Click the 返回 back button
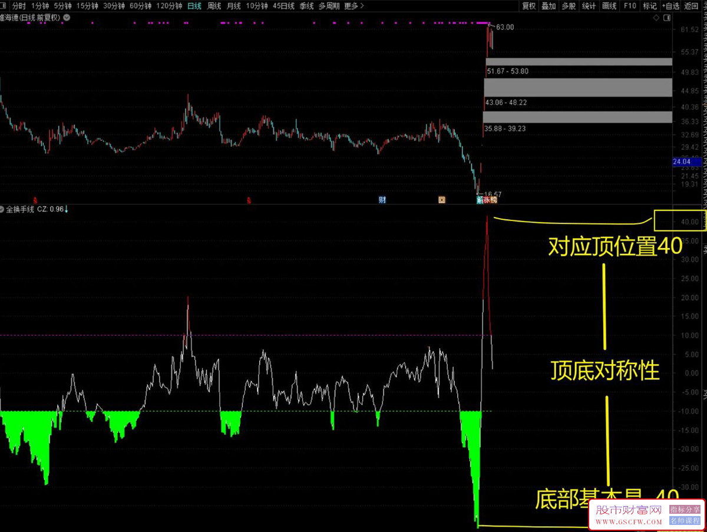 click(x=691, y=6)
